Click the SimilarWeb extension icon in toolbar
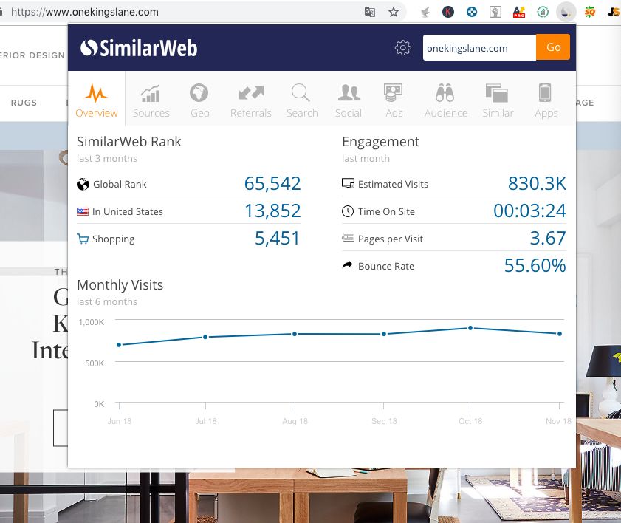The image size is (621, 523). 566,13
